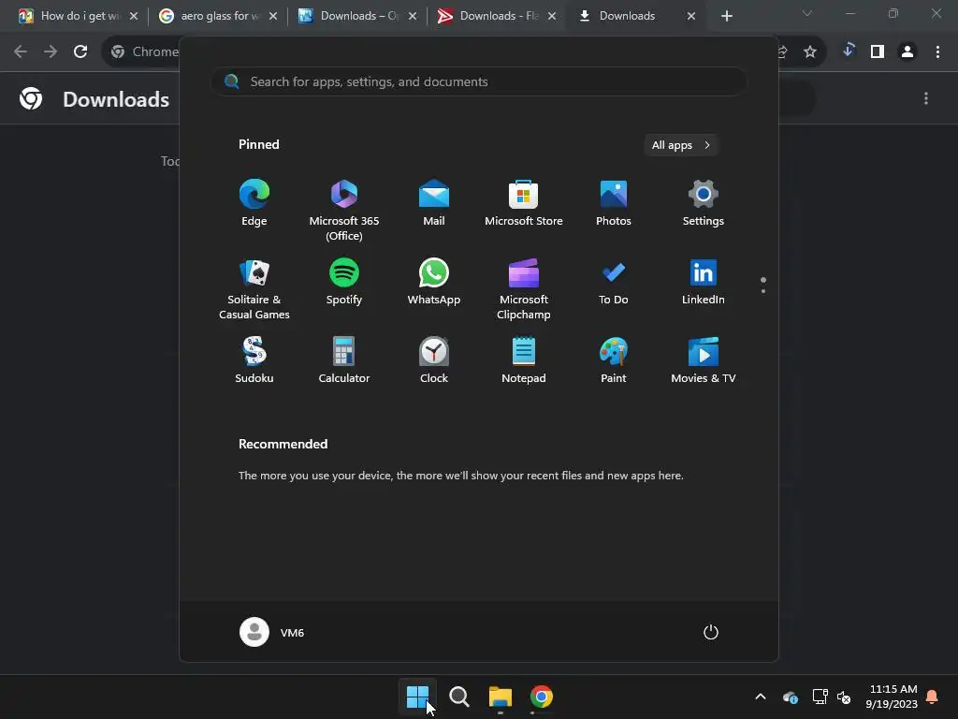Open Spotify from pinned apps
958x719 pixels.
(344, 282)
